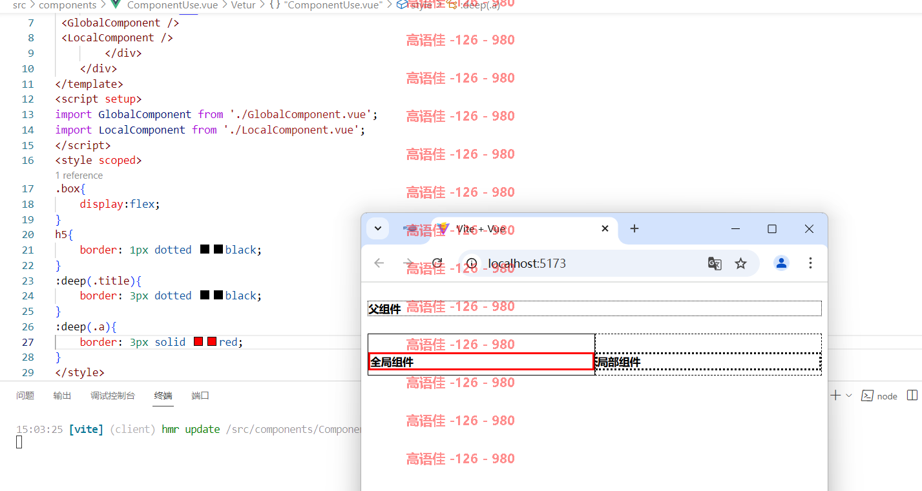Open the browser three-dot menu
The width and height of the screenshot is (922, 491).
point(810,263)
